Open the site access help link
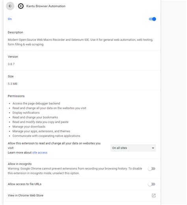 pos(40,152)
